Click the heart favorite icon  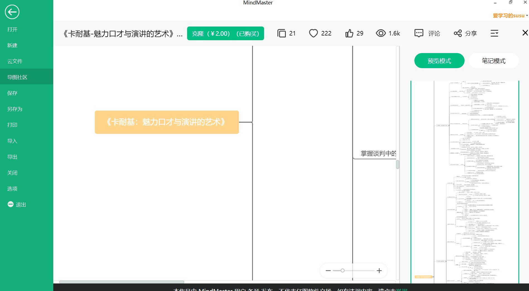pyautogui.click(x=313, y=33)
